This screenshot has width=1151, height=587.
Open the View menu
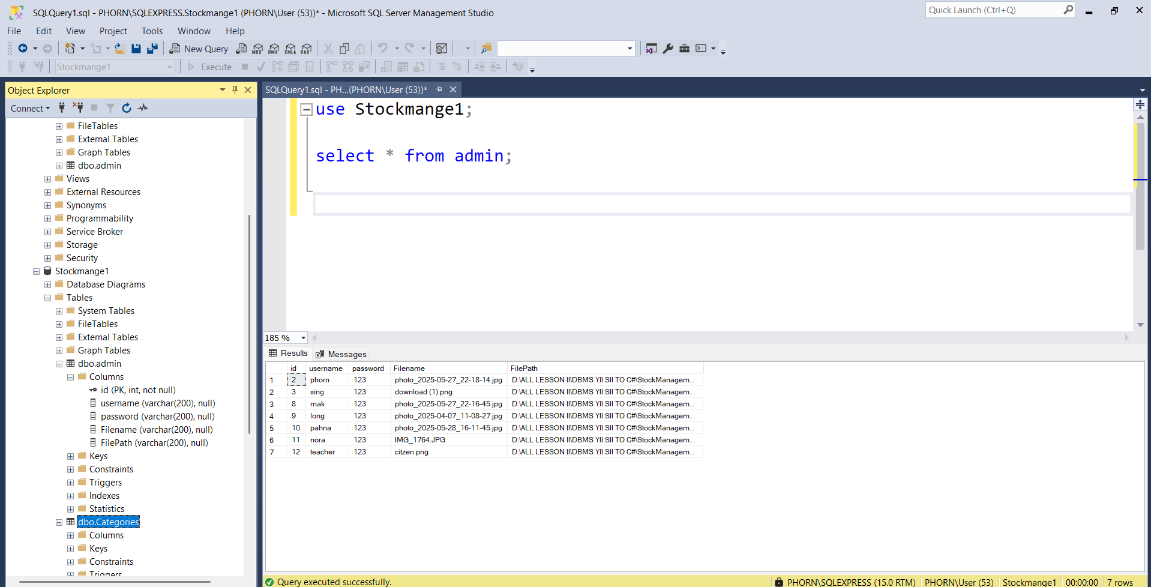76,31
